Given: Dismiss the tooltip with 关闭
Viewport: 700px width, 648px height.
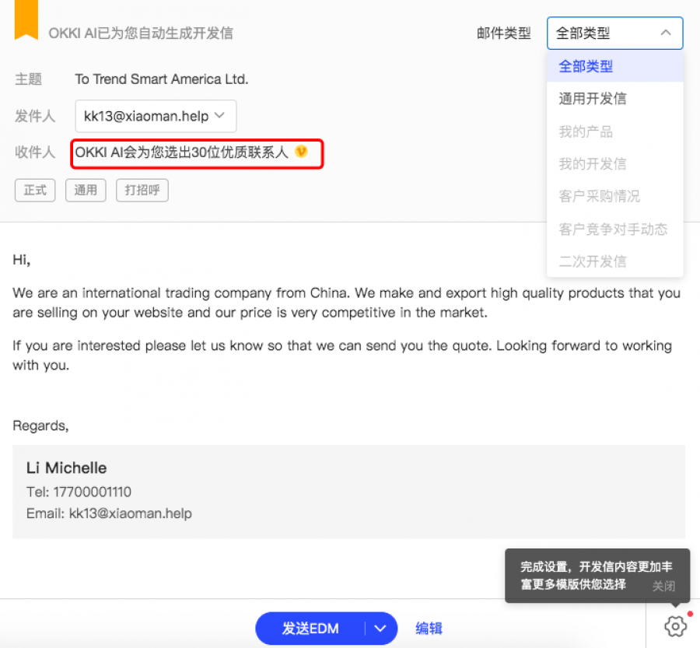Looking at the screenshot, I should (x=663, y=586).
